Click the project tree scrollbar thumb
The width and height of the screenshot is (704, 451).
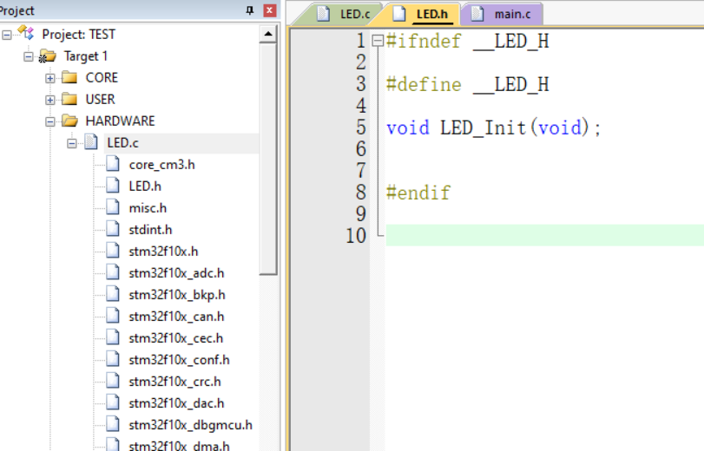(x=268, y=159)
